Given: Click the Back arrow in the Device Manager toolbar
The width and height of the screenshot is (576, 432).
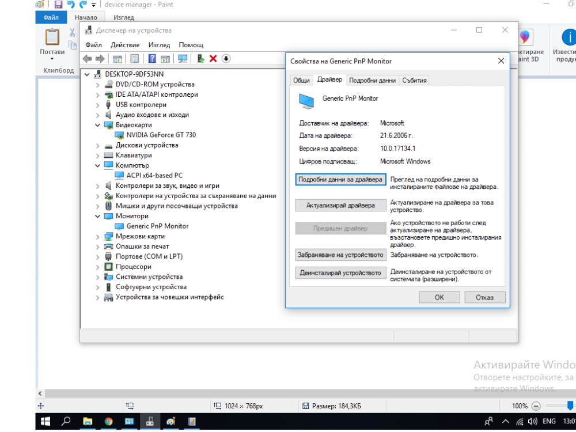Looking at the screenshot, I should tap(87, 59).
